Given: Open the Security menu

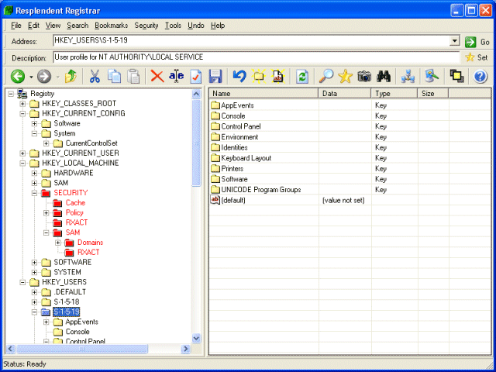Looking at the screenshot, I should 146,26.
